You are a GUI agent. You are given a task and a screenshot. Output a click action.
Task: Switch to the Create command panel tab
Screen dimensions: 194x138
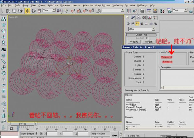pos(128,18)
